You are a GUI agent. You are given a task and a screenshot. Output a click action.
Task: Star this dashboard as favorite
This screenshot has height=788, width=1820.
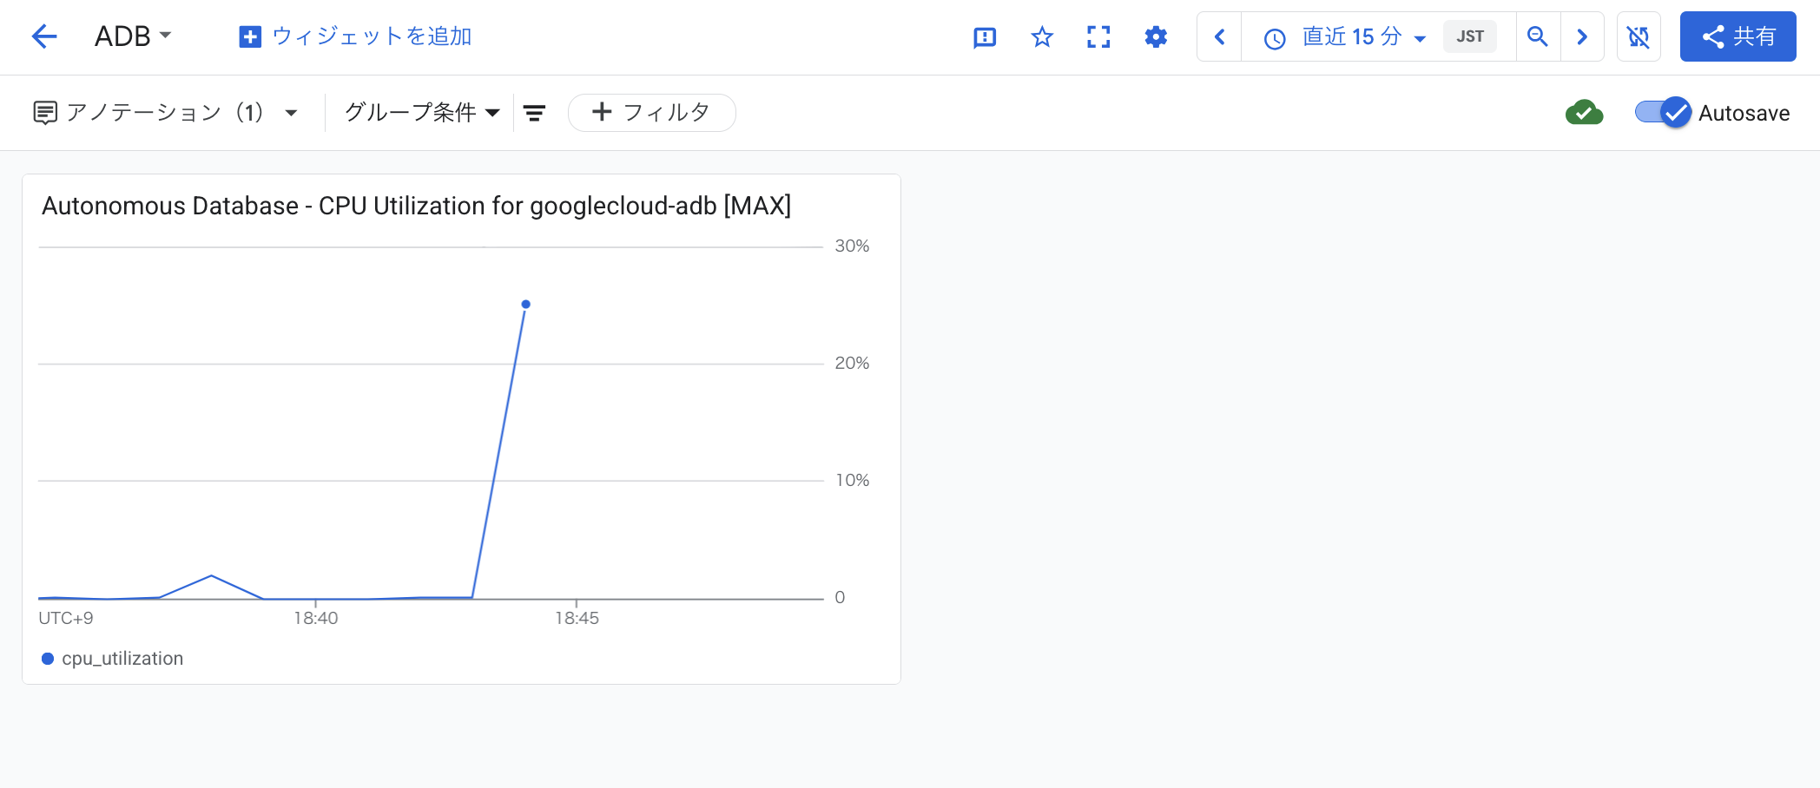click(1042, 37)
